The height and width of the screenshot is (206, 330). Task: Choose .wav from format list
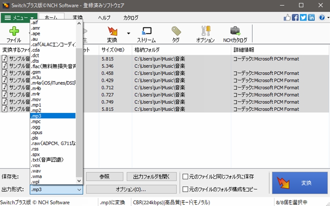[53, 171]
